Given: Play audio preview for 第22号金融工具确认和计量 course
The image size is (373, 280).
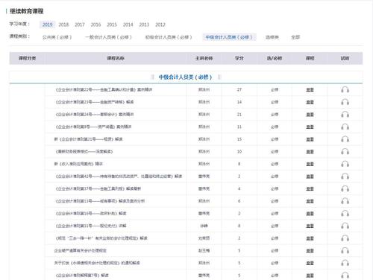Looking at the screenshot, I should (x=345, y=89).
